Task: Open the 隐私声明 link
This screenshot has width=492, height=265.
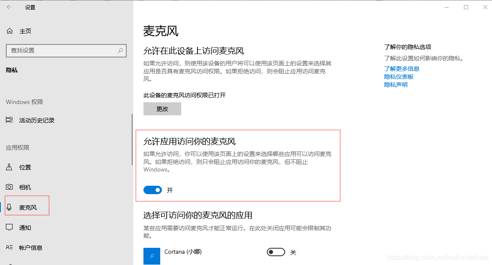Action: 396,85
